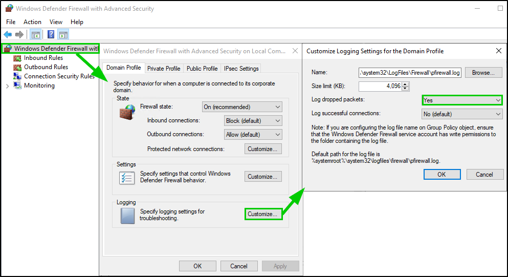
Task: Toggle the Show/Hide Console Tree icon
Action: click(x=36, y=34)
